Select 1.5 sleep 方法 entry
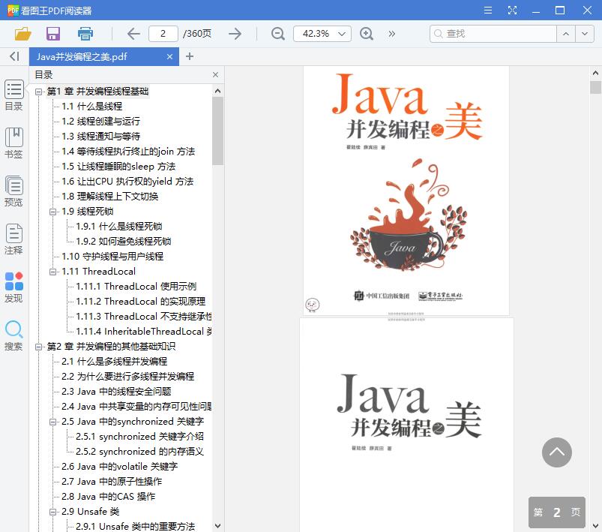The height and width of the screenshot is (532, 602). 118,166
